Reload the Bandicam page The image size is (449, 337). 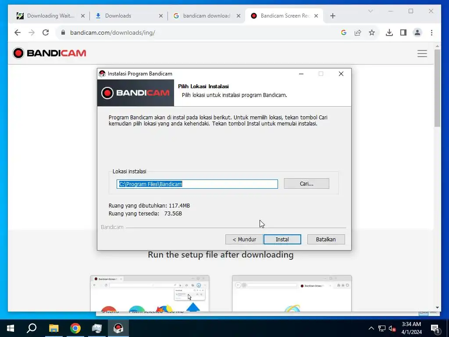(46, 32)
